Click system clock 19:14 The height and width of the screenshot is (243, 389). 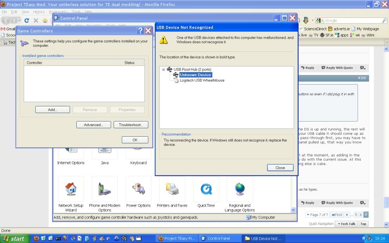click(380, 238)
